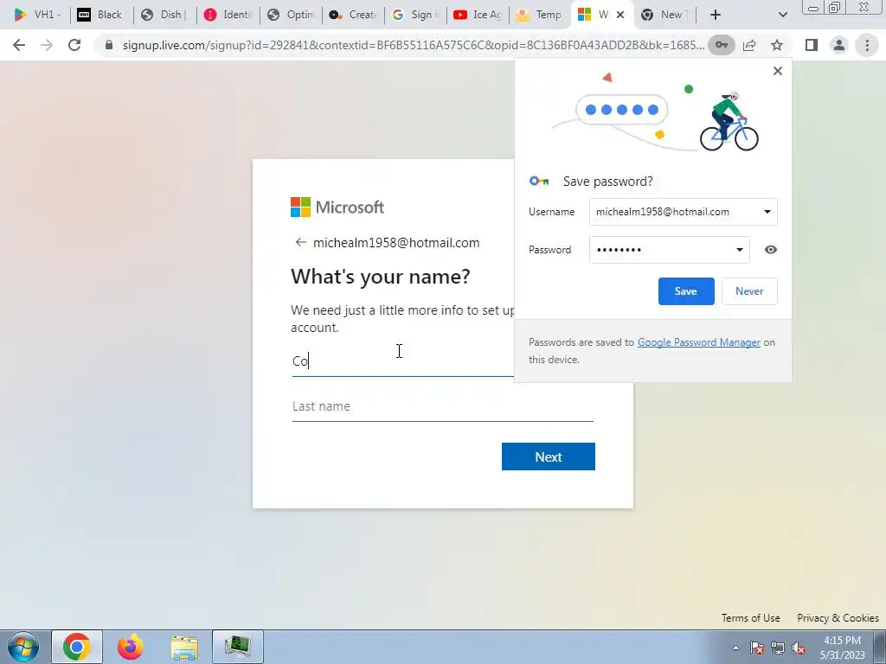The image size is (886, 664).
Task: Click the Windows Start button
Action: click(x=23, y=647)
